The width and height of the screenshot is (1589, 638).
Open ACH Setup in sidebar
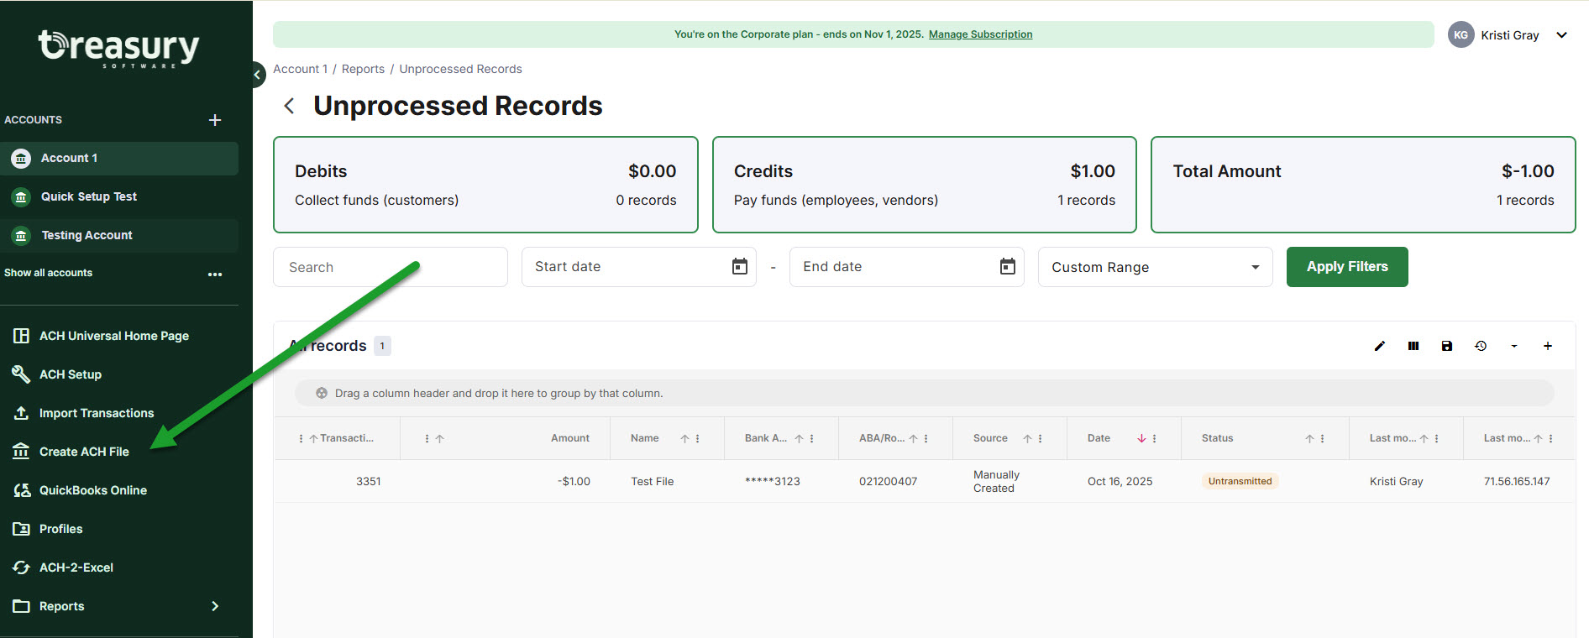pos(71,374)
